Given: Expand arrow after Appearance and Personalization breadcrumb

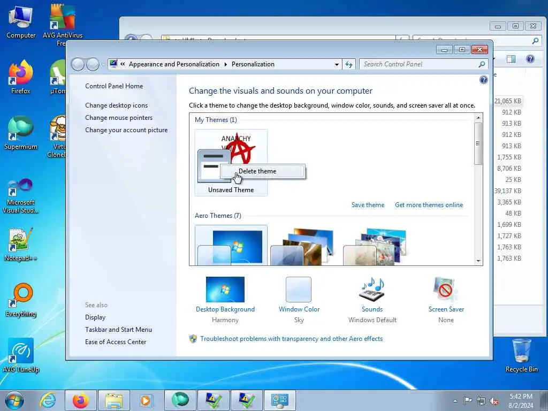Looking at the screenshot, I should (225, 64).
